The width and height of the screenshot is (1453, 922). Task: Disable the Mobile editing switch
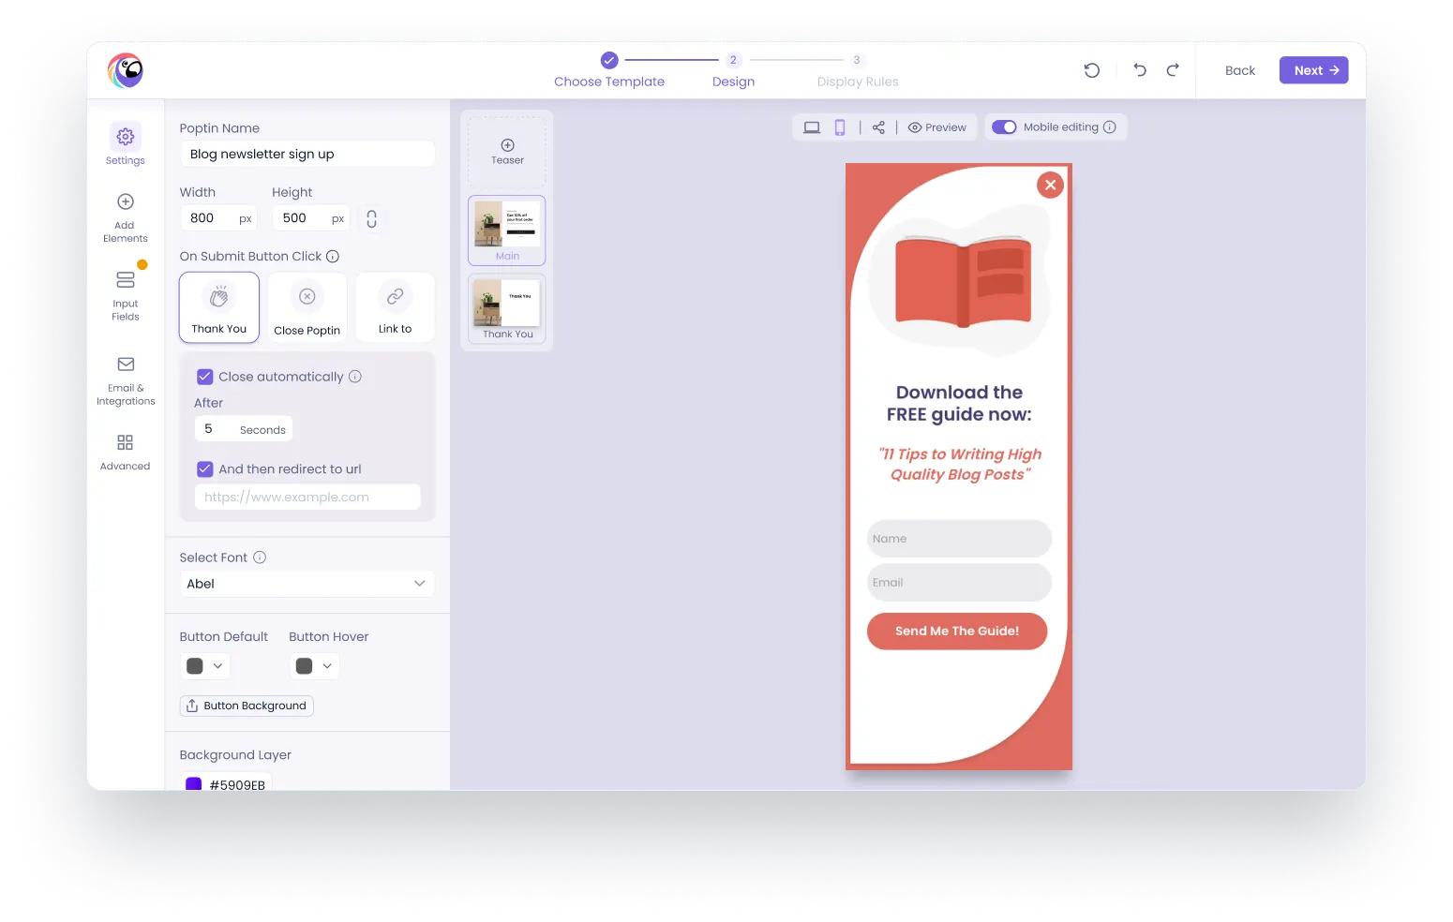[x=1004, y=127]
